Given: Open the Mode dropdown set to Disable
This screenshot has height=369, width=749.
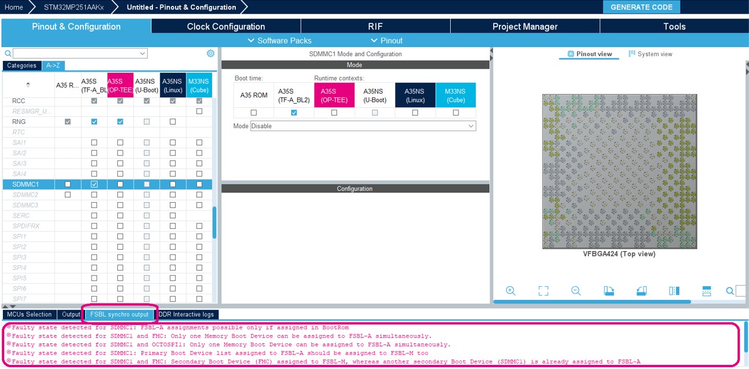Looking at the screenshot, I should coord(363,126).
